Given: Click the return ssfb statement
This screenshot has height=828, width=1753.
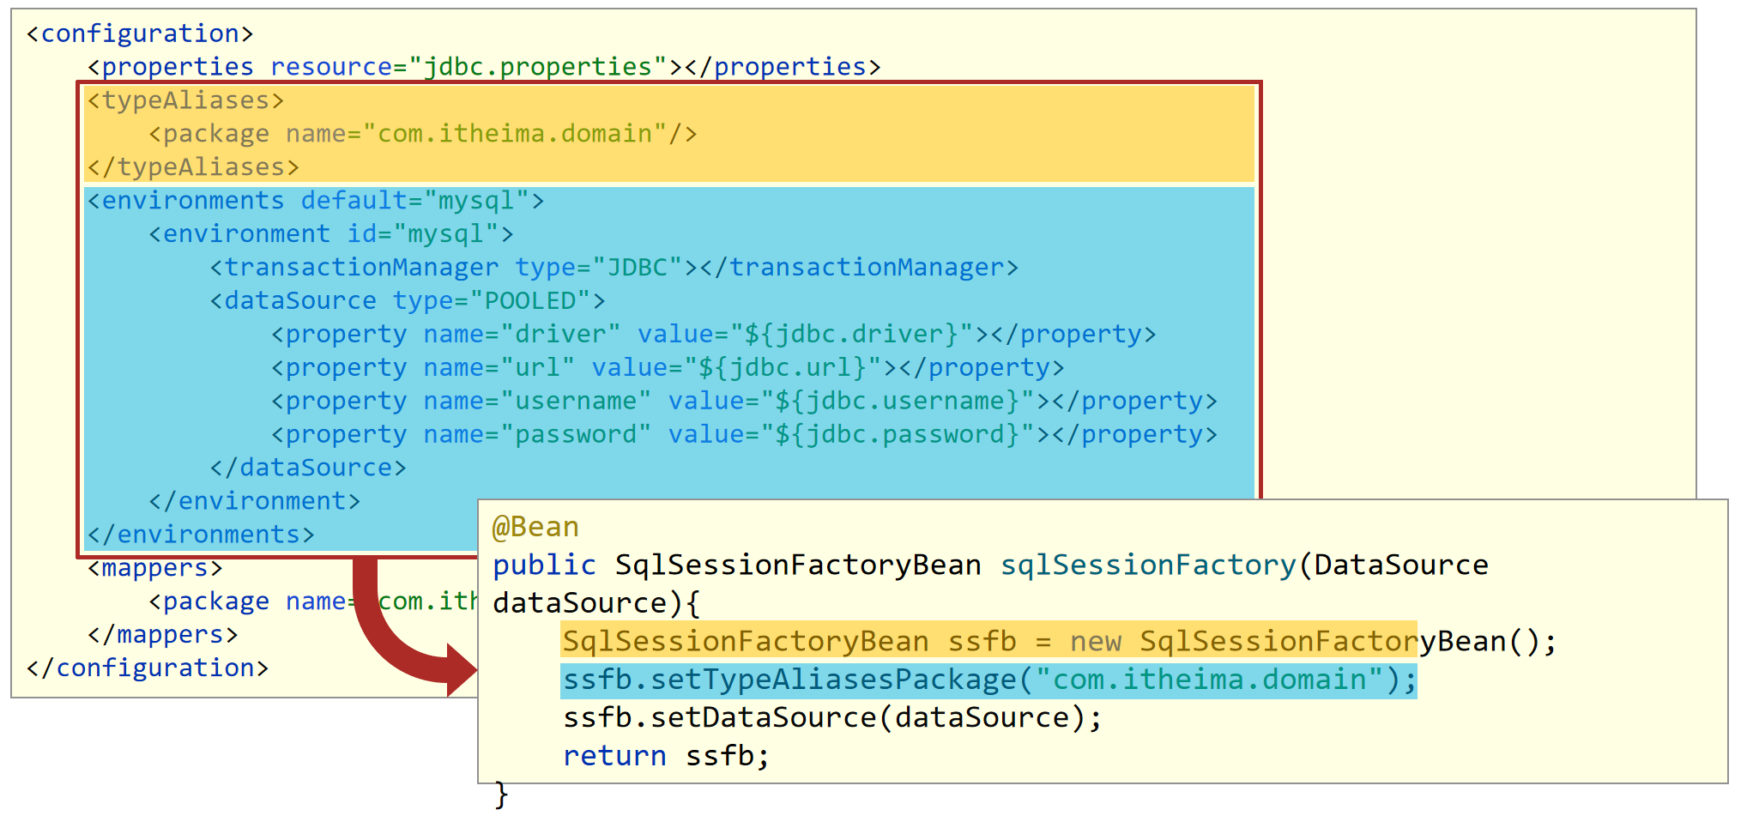Looking at the screenshot, I should [x=666, y=756].
